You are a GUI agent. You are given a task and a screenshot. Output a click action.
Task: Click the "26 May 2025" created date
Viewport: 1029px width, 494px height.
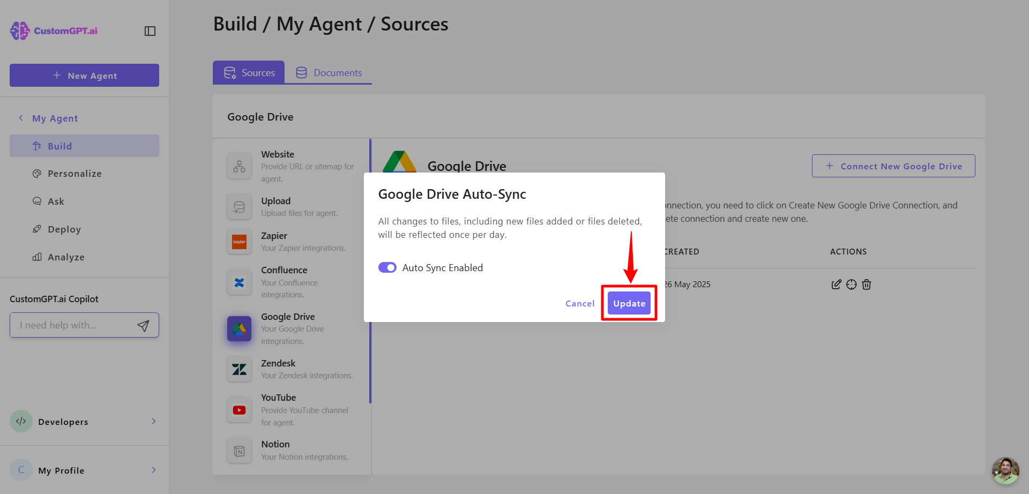687,285
